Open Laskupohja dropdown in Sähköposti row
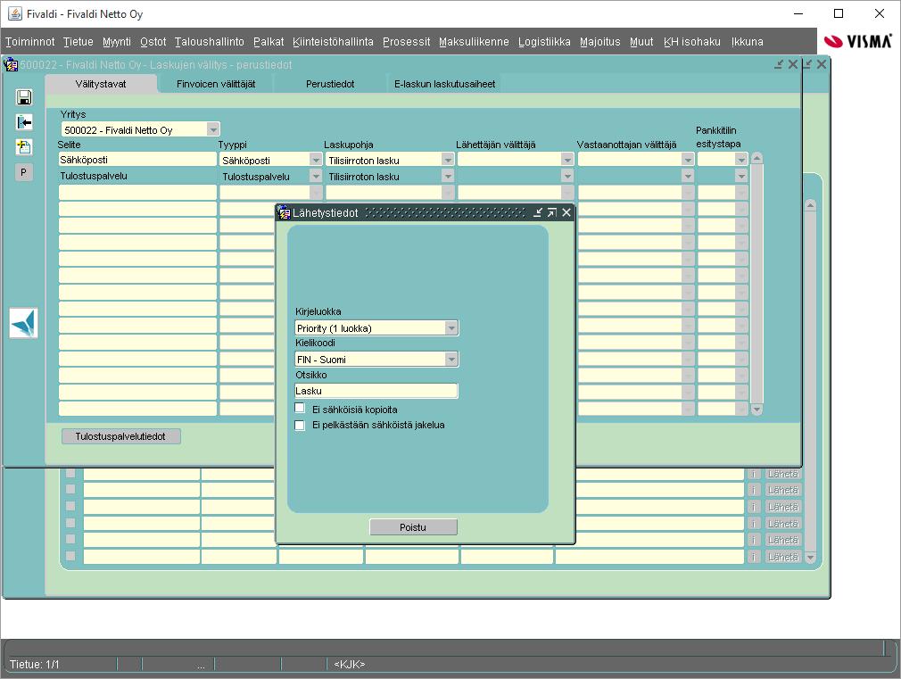901x679 pixels. [x=448, y=159]
